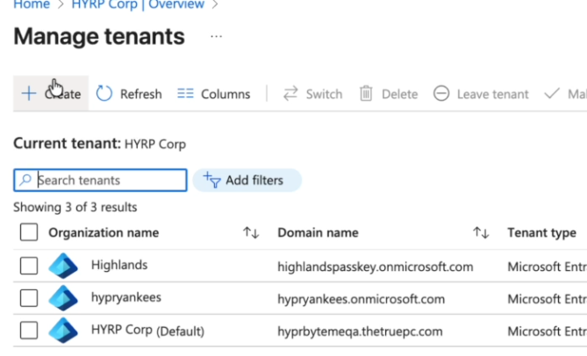
Task: Click the Create tenant plus button
Action: [29, 94]
